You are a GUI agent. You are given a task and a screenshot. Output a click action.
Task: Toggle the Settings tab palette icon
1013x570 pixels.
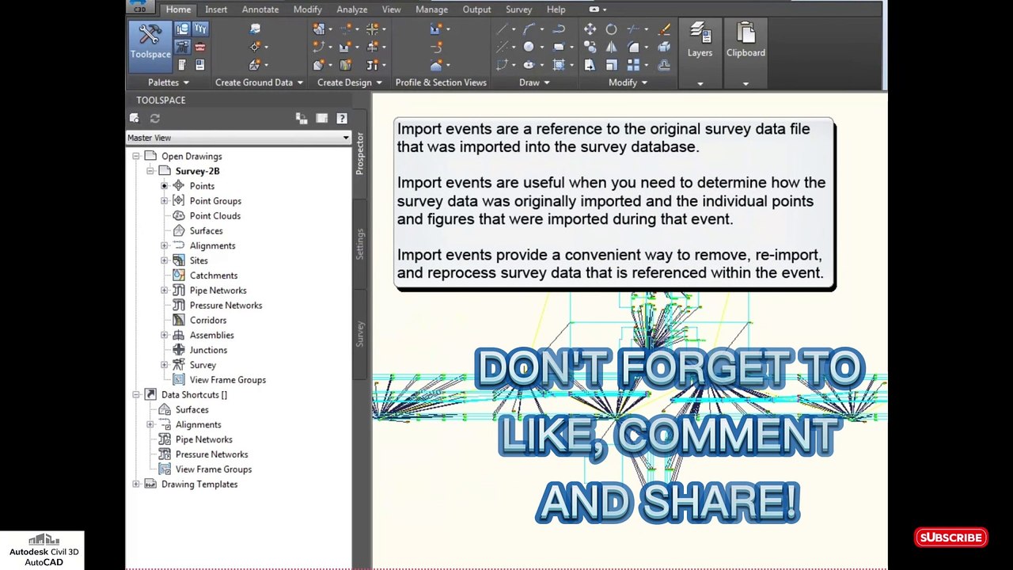(x=199, y=29)
